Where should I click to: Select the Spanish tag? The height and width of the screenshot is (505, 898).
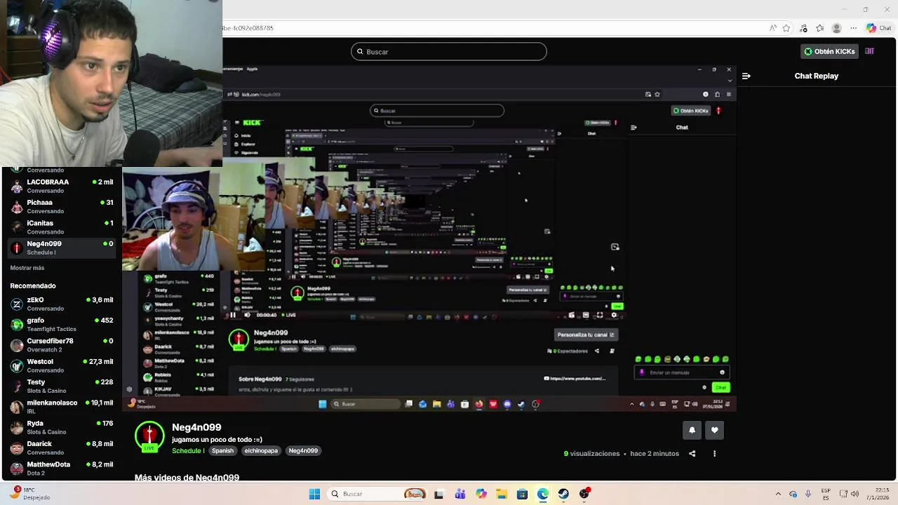[222, 450]
